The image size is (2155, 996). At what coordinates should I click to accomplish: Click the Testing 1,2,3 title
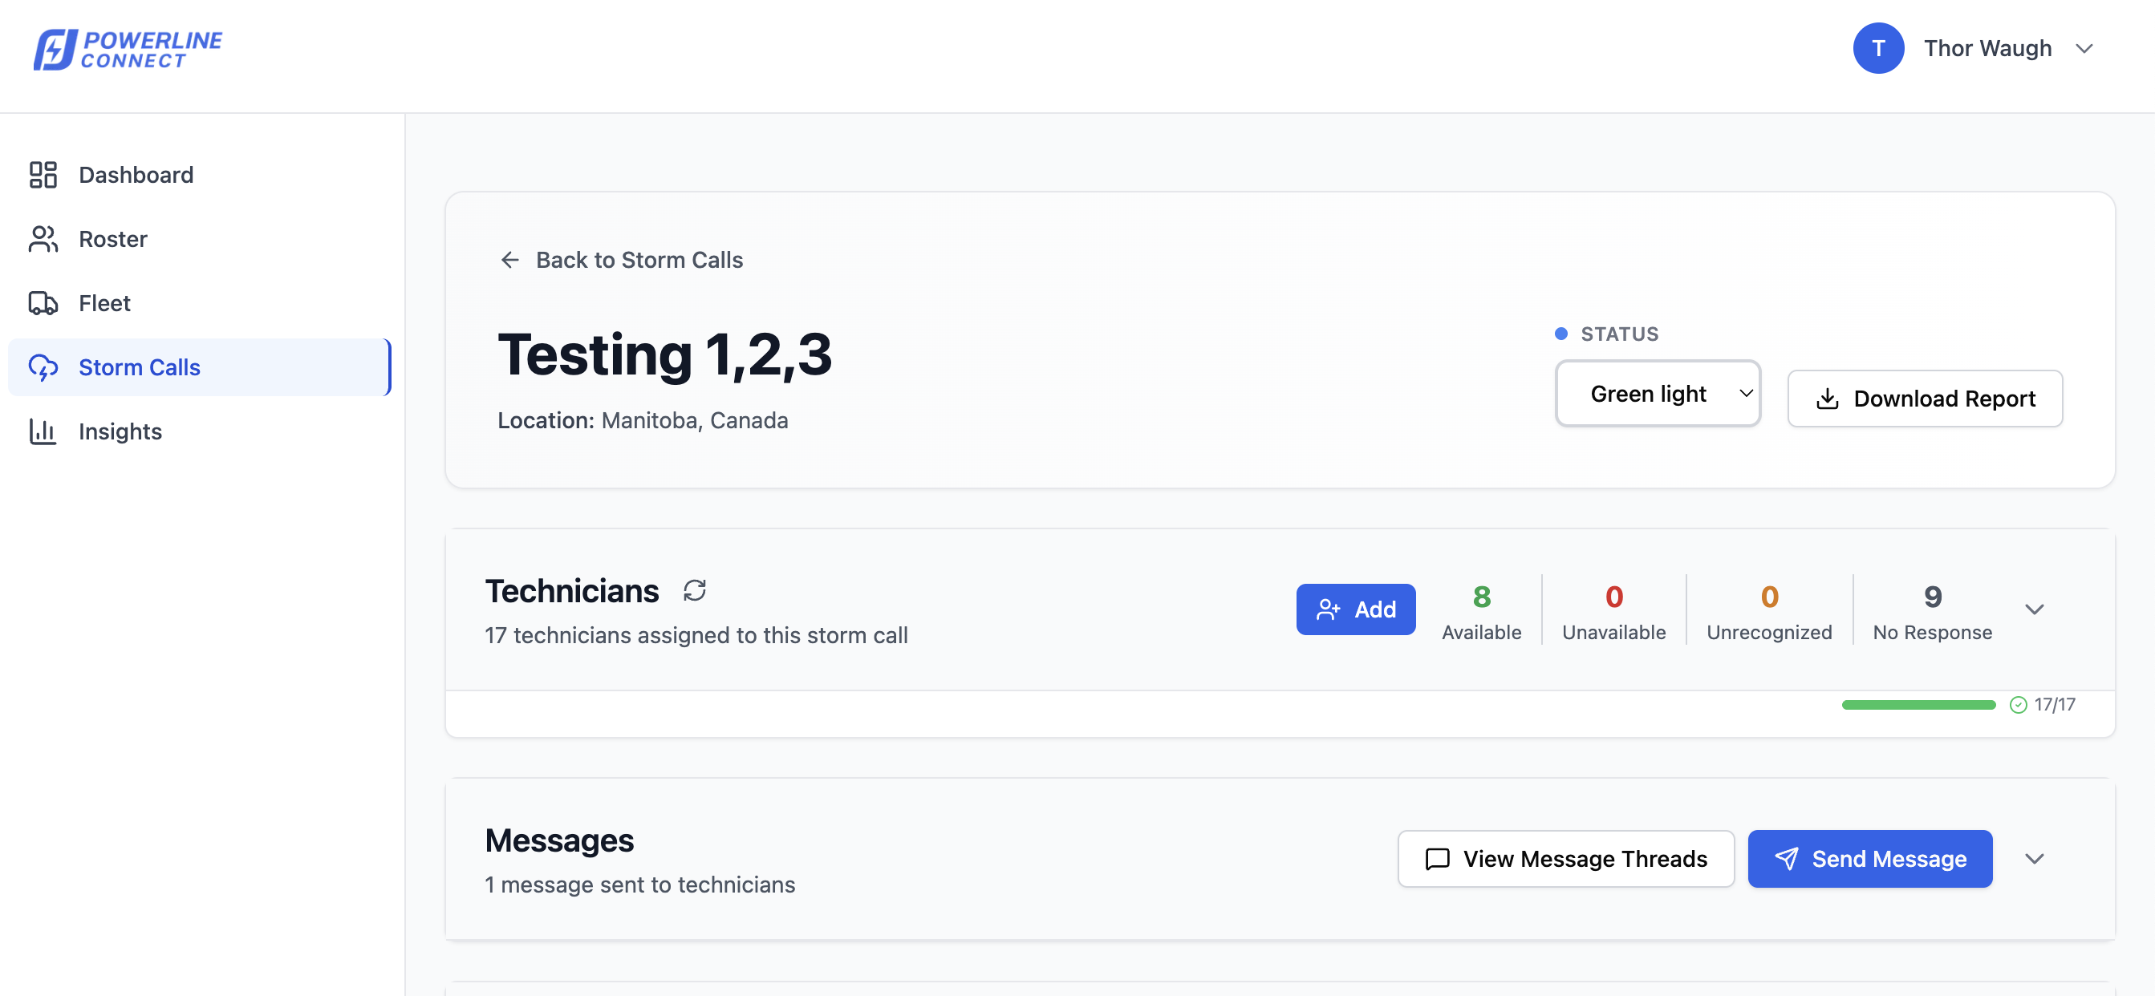click(x=665, y=354)
